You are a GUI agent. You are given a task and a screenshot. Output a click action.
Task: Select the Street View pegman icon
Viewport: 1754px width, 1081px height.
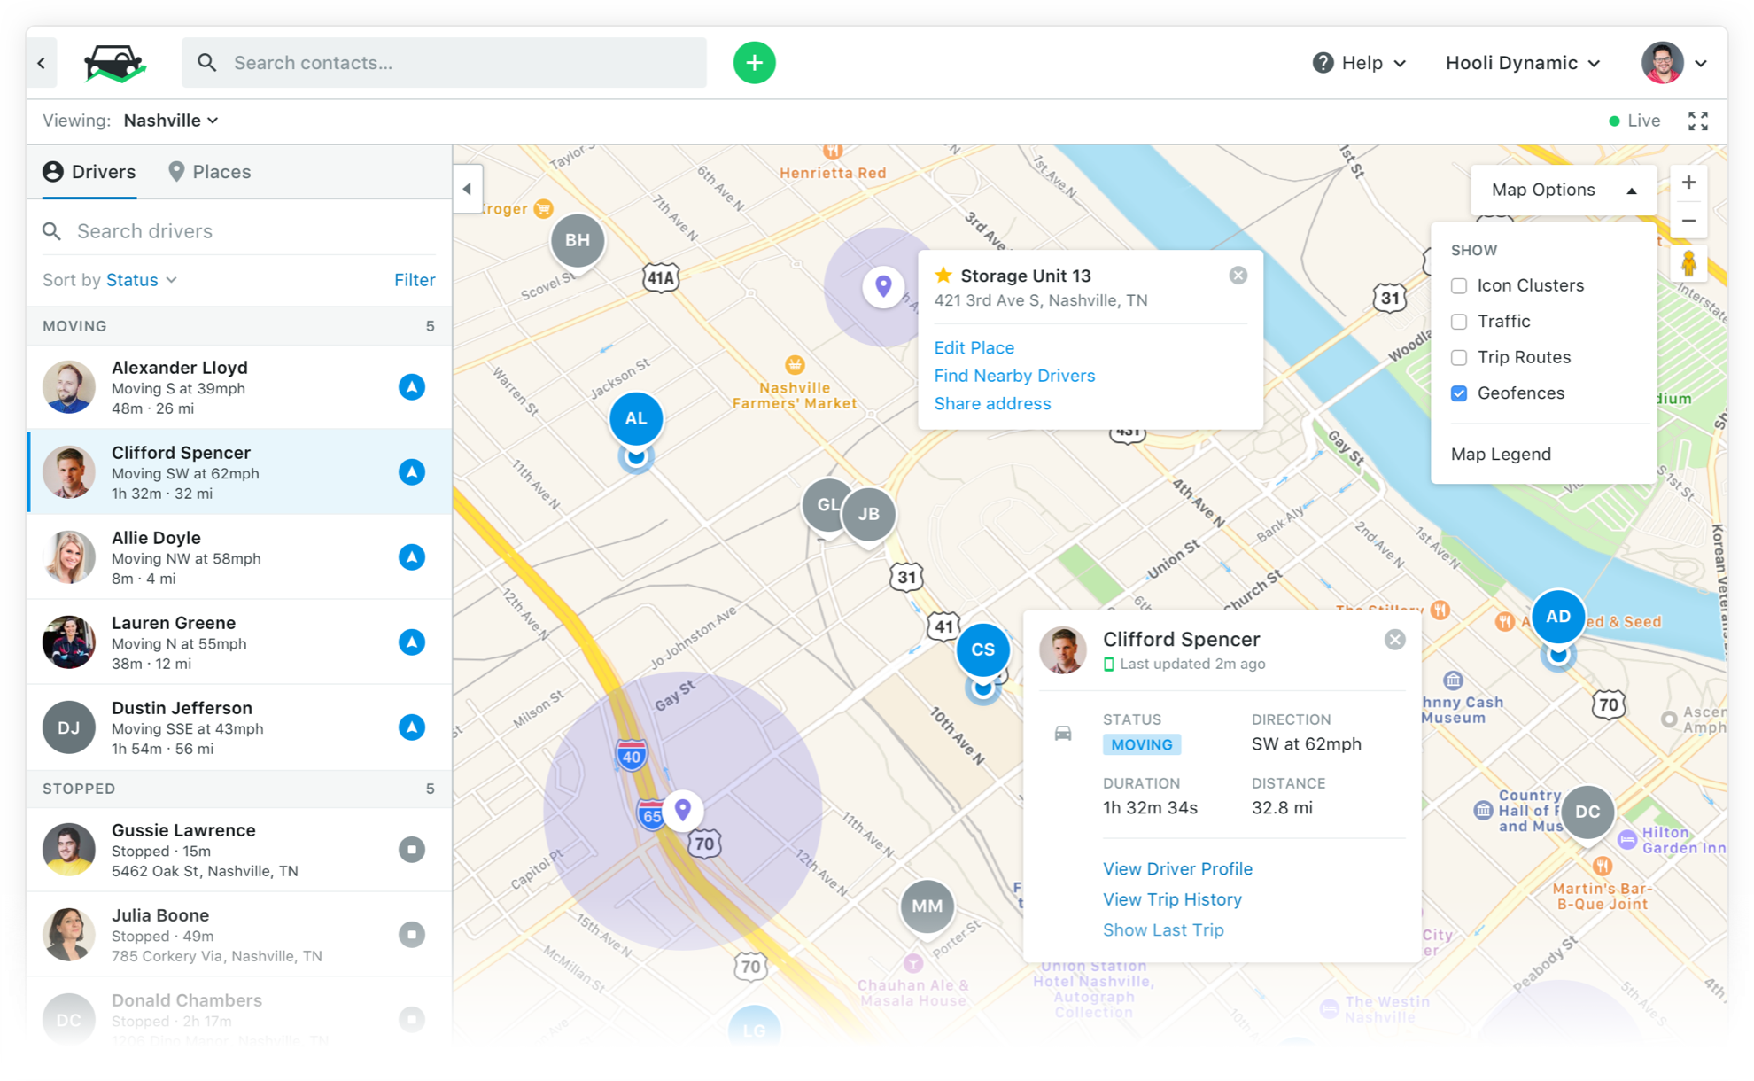pyautogui.click(x=1688, y=264)
